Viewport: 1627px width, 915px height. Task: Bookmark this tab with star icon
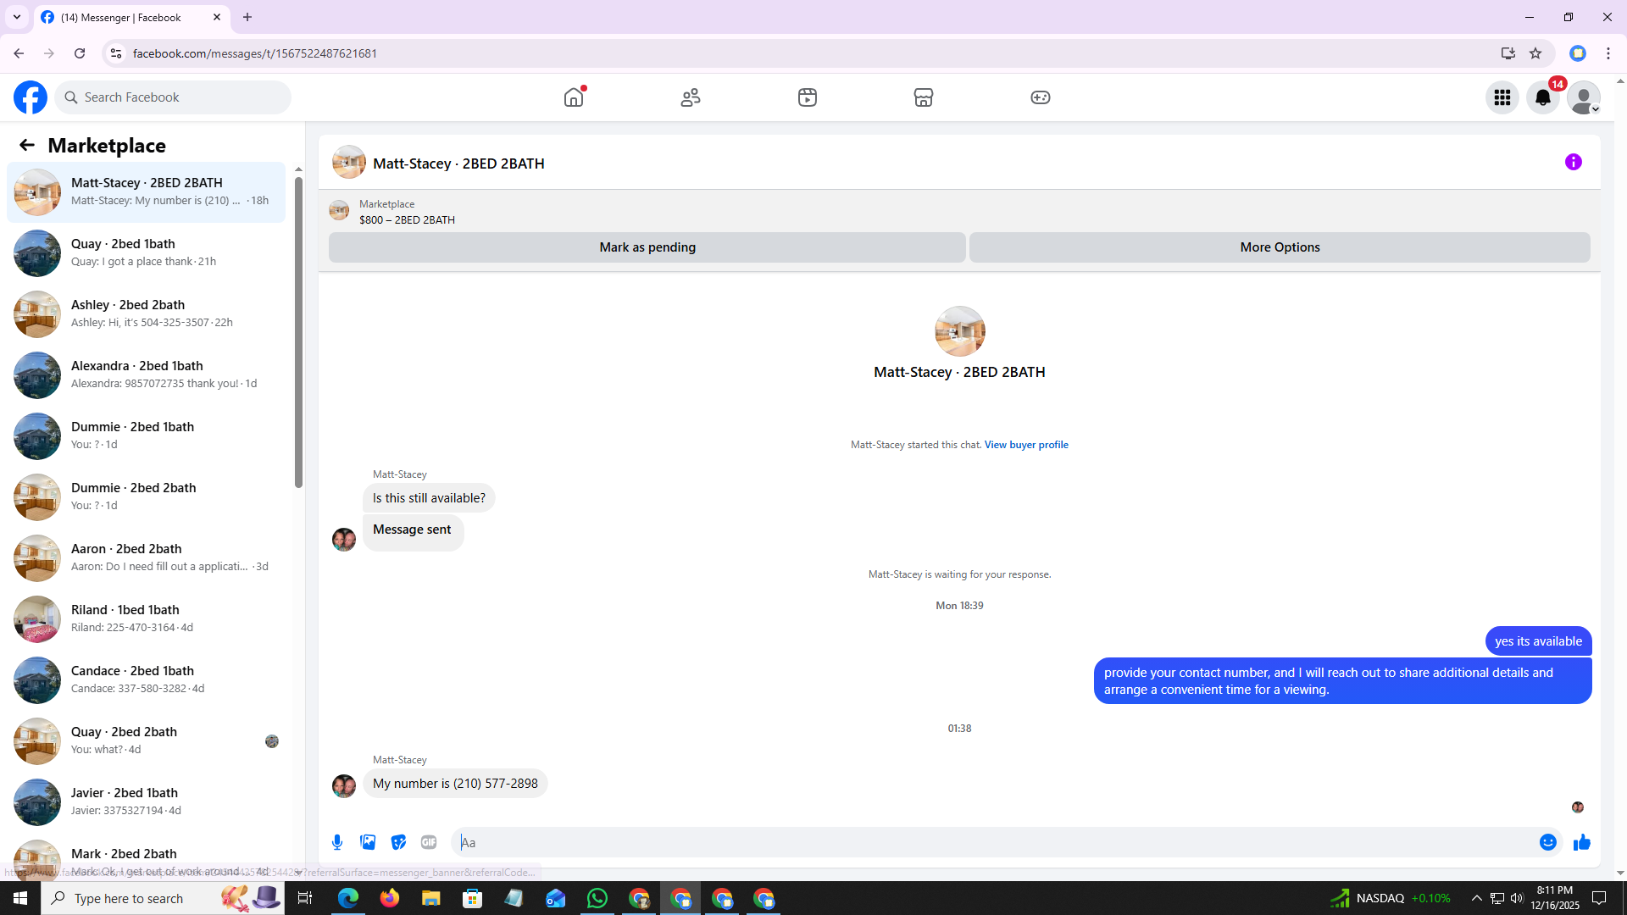coord(1535,53)
